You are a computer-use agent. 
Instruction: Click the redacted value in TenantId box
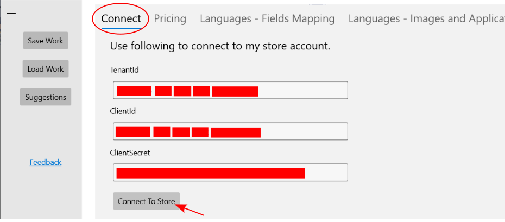187,91
